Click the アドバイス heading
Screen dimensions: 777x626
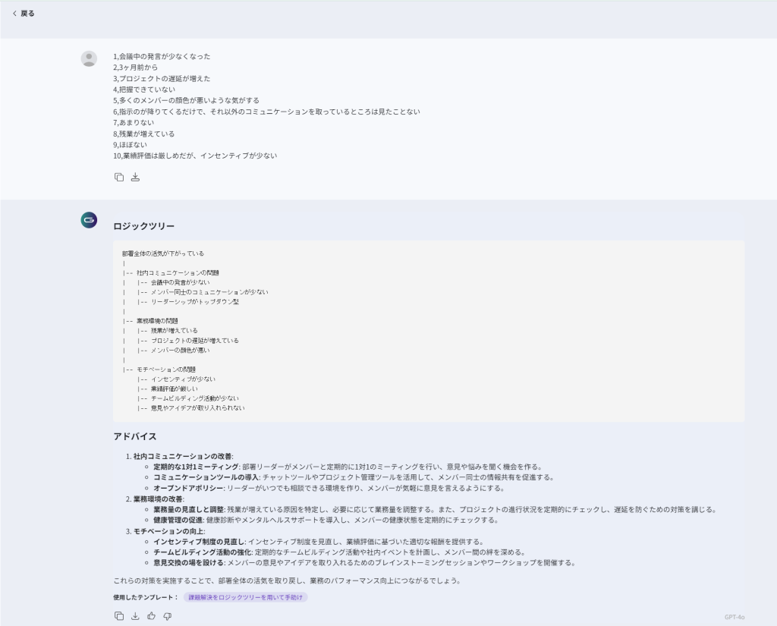tap(135, 436)
